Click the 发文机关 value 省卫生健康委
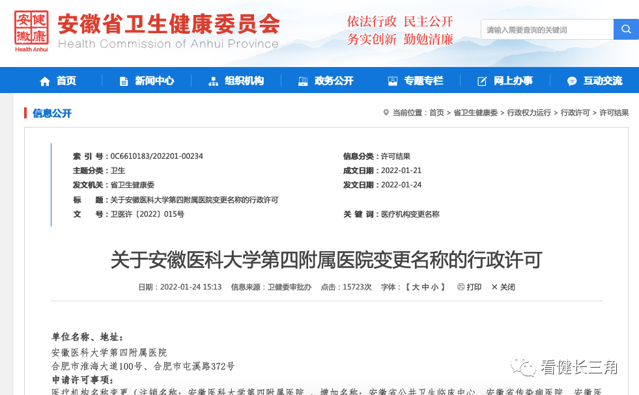Image resolution: width=639 pixels, height=395 pixels. pyautogui.click(x=132, y=185)
